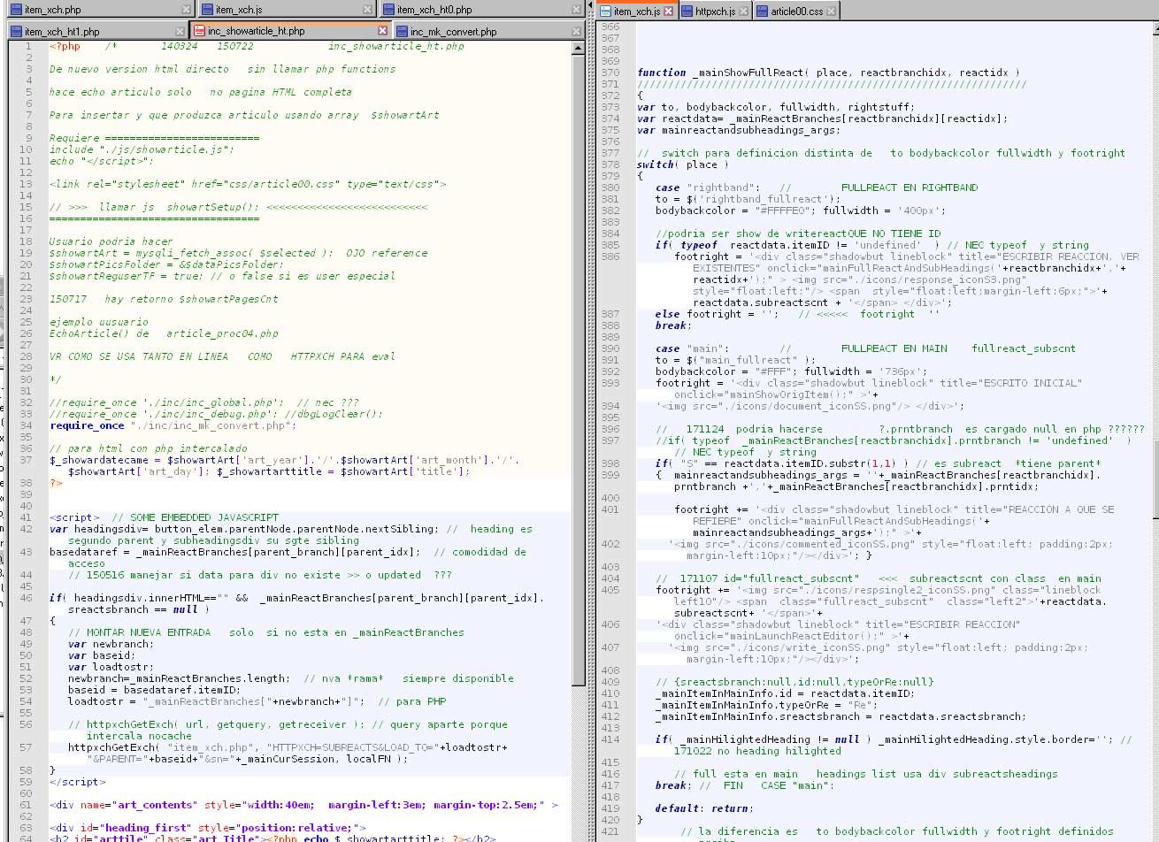Click the file icon on item_xch_ht1.php tab
This screenshot has height=842, width=1159.
16,32
